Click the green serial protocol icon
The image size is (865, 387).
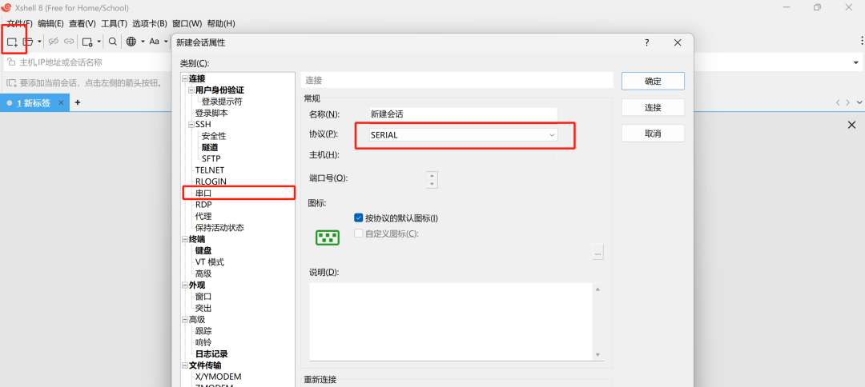(327, 237)
